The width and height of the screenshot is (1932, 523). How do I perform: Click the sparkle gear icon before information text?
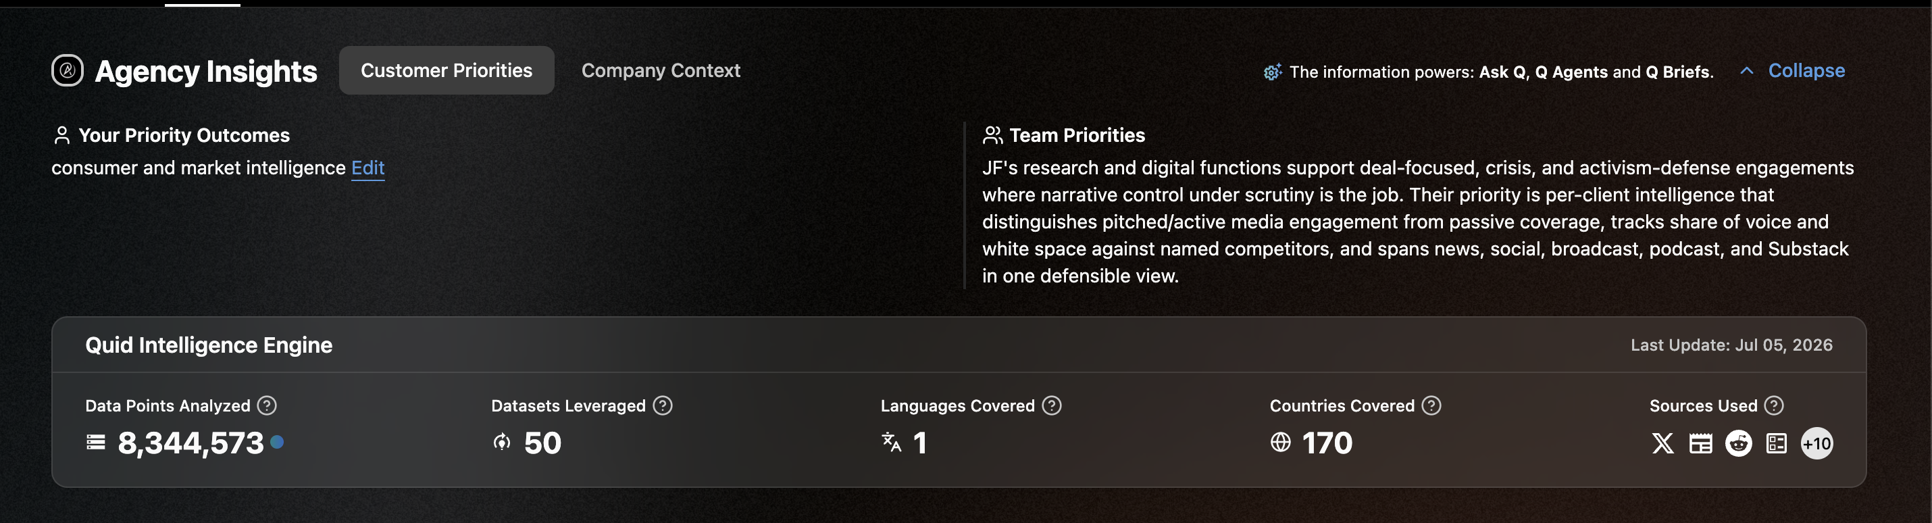[x=1273, y=71]
